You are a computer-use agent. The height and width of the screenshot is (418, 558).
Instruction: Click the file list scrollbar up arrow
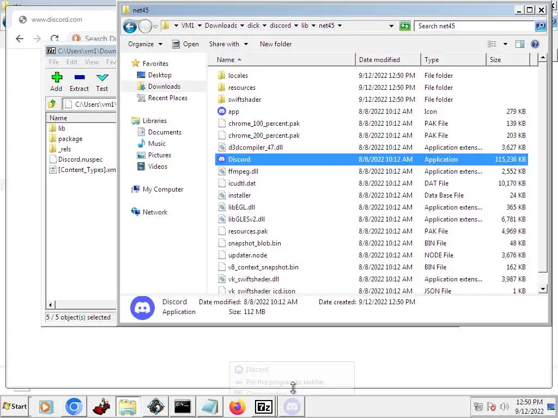click(543, 57)
